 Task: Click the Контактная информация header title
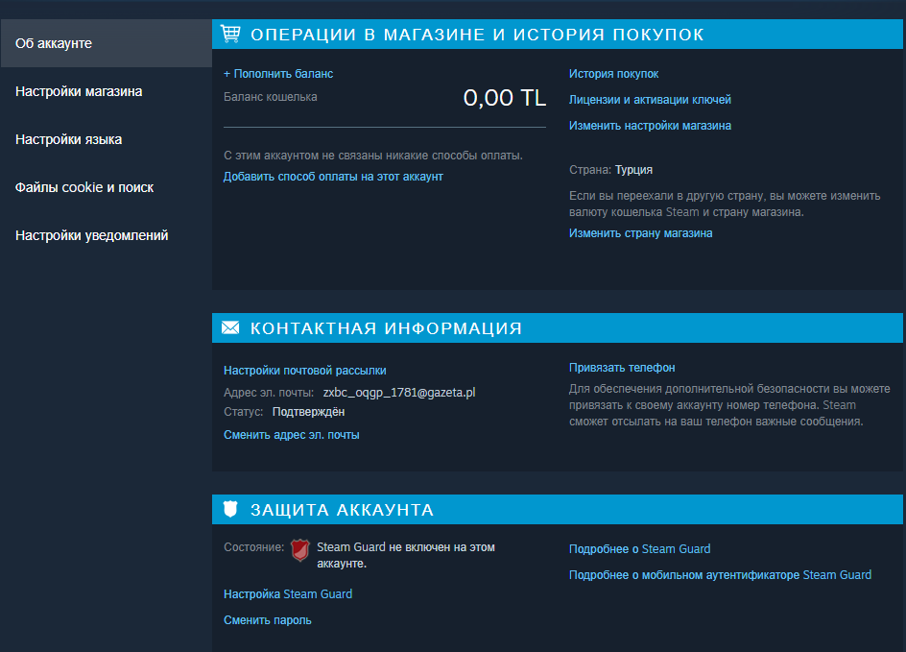(x=386, y=328)
